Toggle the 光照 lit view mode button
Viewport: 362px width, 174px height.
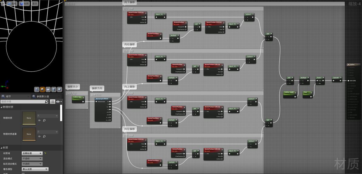coord(24,4)
